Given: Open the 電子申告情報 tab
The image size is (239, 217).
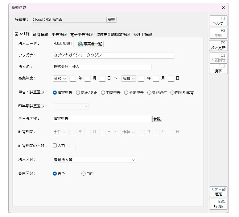Looking at the screenshot, I should tap(81, 35).
